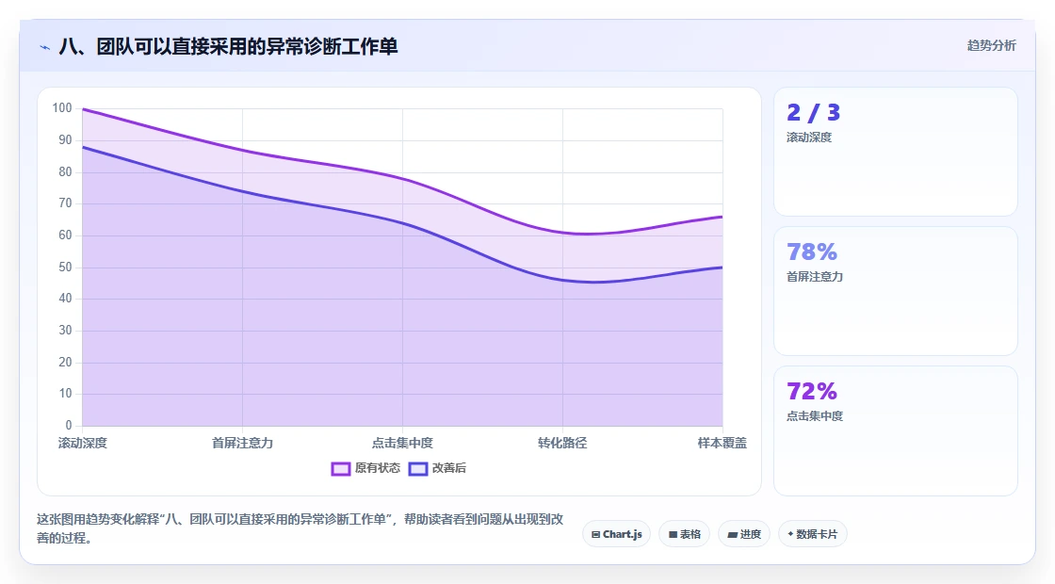The width and height of the screenshot is (1055, 584).
Task: Click the 0 y-axis value
Action: [x=69, y=425]
